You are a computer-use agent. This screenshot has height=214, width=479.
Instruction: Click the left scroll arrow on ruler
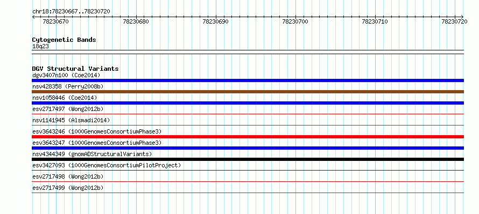pyautogui.click(x=33, y=17)
